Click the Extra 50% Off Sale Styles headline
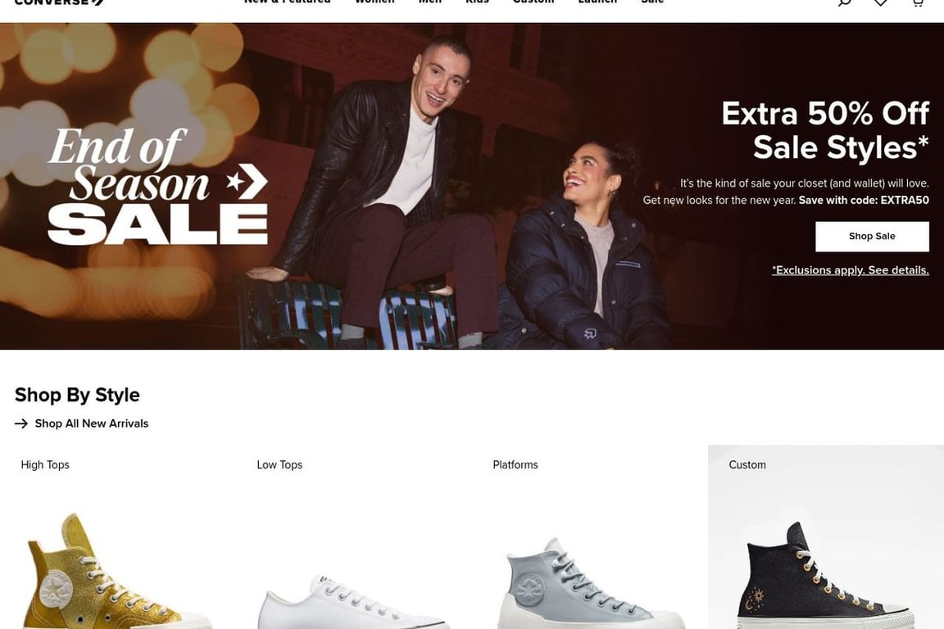Image resolution: width=944 pixels, height=629 pixels. (825, 130)
